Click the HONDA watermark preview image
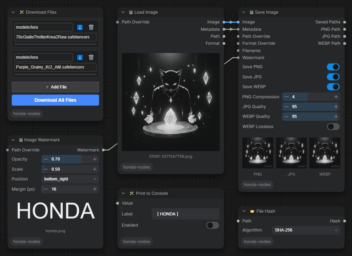This screenshot has height=256, width=352. tap(56, 211)
